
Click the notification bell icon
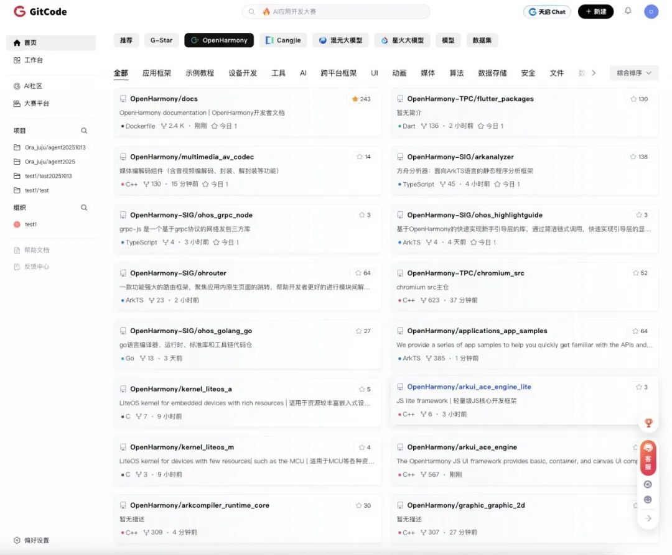click(x=628, y=11)
